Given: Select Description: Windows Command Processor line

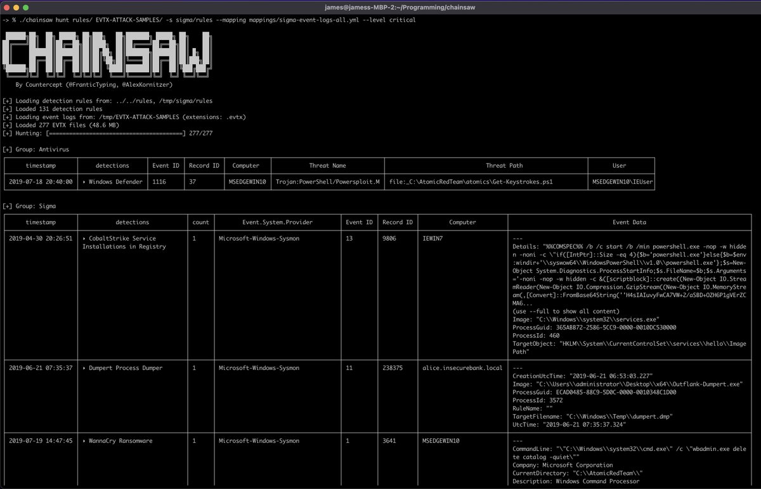Looking at the screenshot, I should click(576, 481).
